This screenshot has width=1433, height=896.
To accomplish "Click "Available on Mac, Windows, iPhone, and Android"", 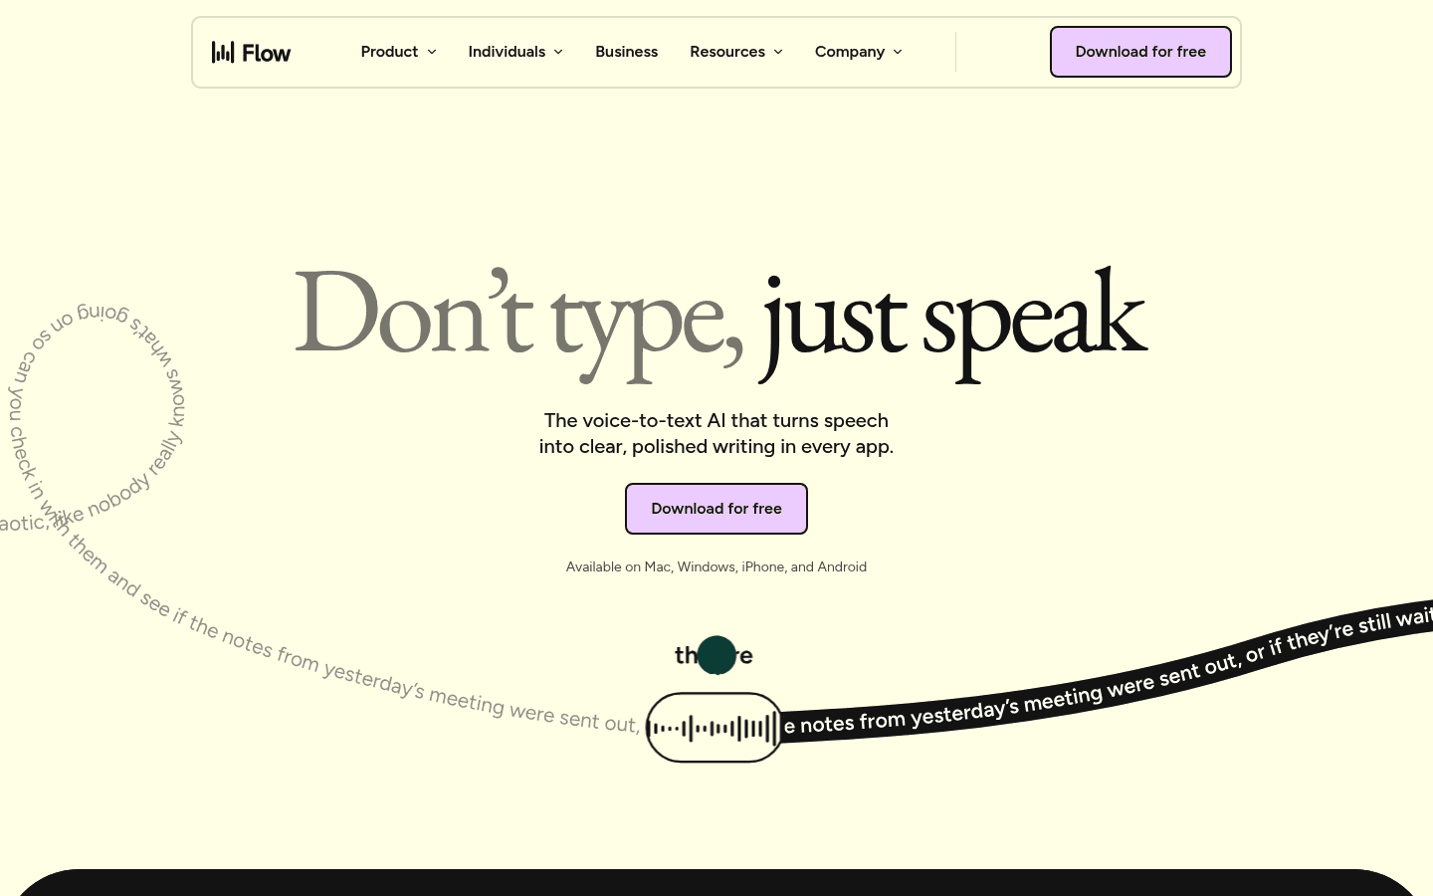I will pos(716,566).
